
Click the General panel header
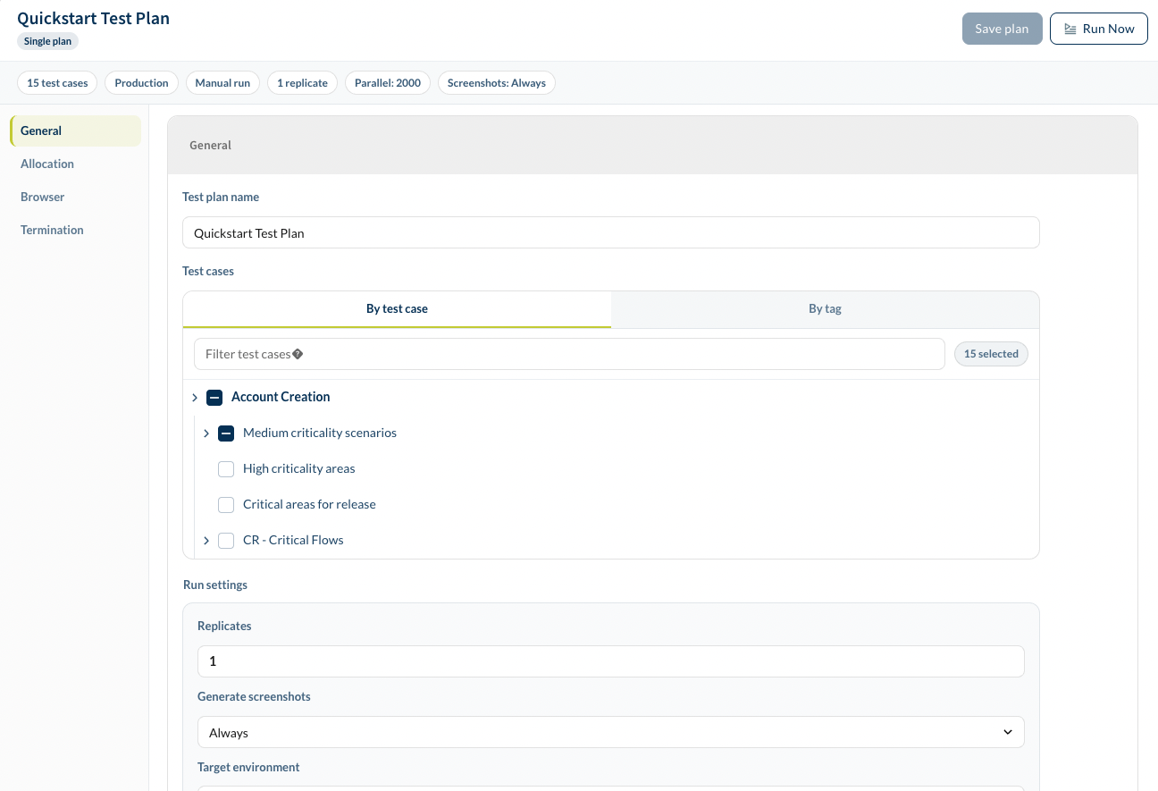[x=652, y=145]
